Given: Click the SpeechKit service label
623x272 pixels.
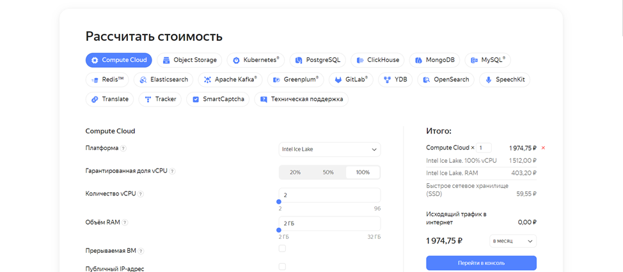Looking at the screenshot, I should [510, 79].
